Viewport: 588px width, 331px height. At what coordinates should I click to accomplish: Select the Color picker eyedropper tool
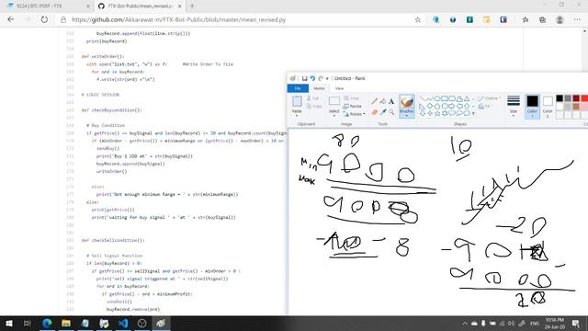pyautogui.click(x=383, y=112)
